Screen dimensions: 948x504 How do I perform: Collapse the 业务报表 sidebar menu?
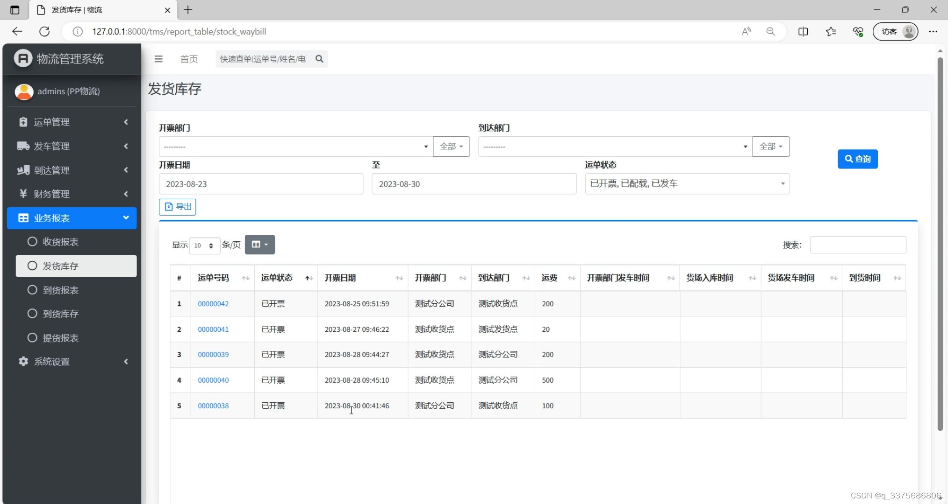(x=72, y=218)
